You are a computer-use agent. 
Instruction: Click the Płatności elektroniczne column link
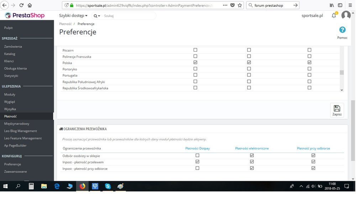click(x=252, y=148)
